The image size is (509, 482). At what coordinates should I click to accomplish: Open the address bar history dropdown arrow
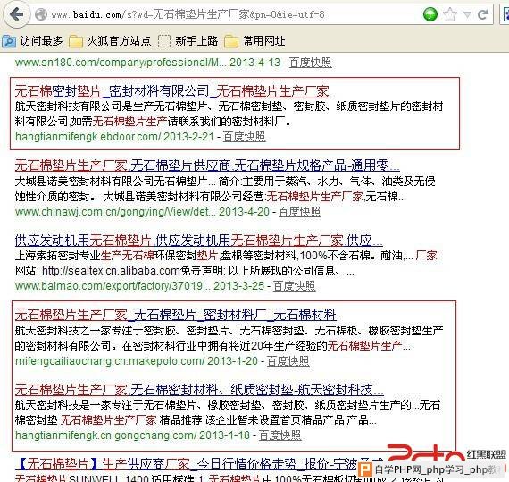[467, 14]
